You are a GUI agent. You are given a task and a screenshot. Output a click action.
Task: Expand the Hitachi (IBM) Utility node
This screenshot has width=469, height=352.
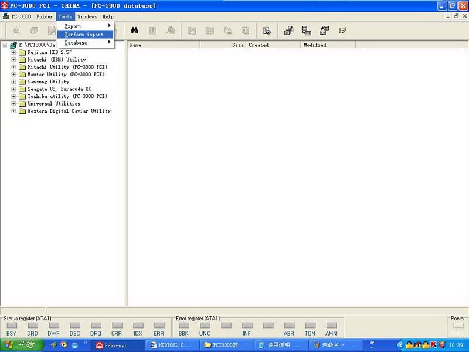pos(13,60)
